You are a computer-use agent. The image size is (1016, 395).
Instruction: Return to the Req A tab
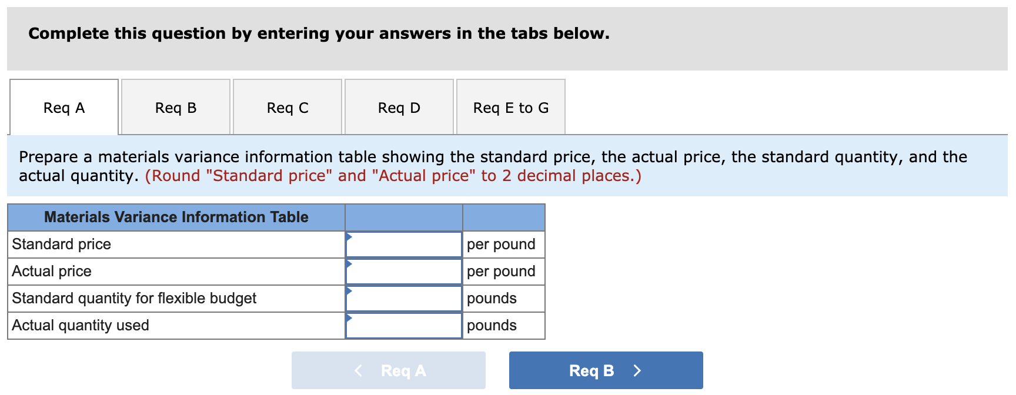point(63,108)
